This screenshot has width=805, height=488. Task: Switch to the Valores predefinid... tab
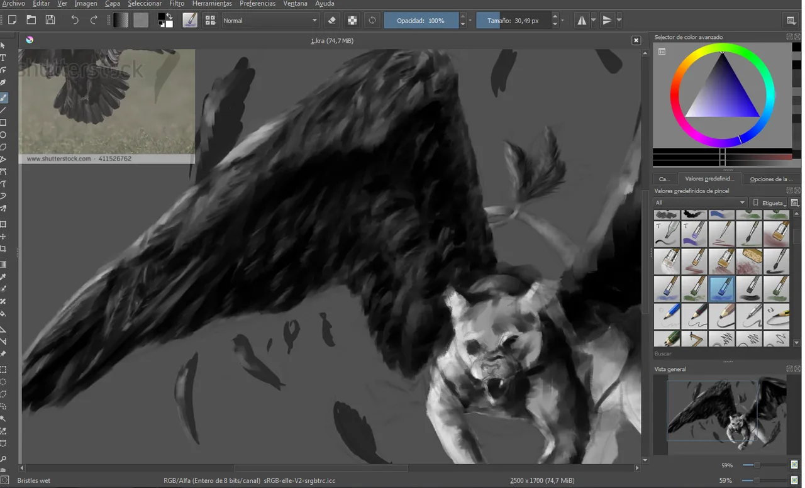(709, 179)
